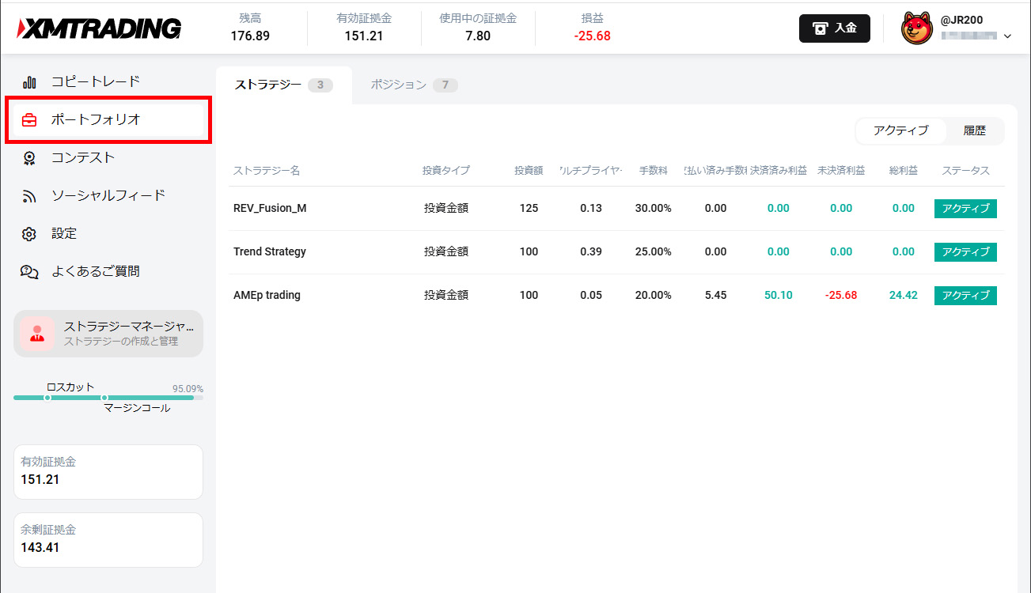The width and height of the screenshot is (1031, 593).
Task: Click the XMTRADING logo
Action: [x=99, y=28]
